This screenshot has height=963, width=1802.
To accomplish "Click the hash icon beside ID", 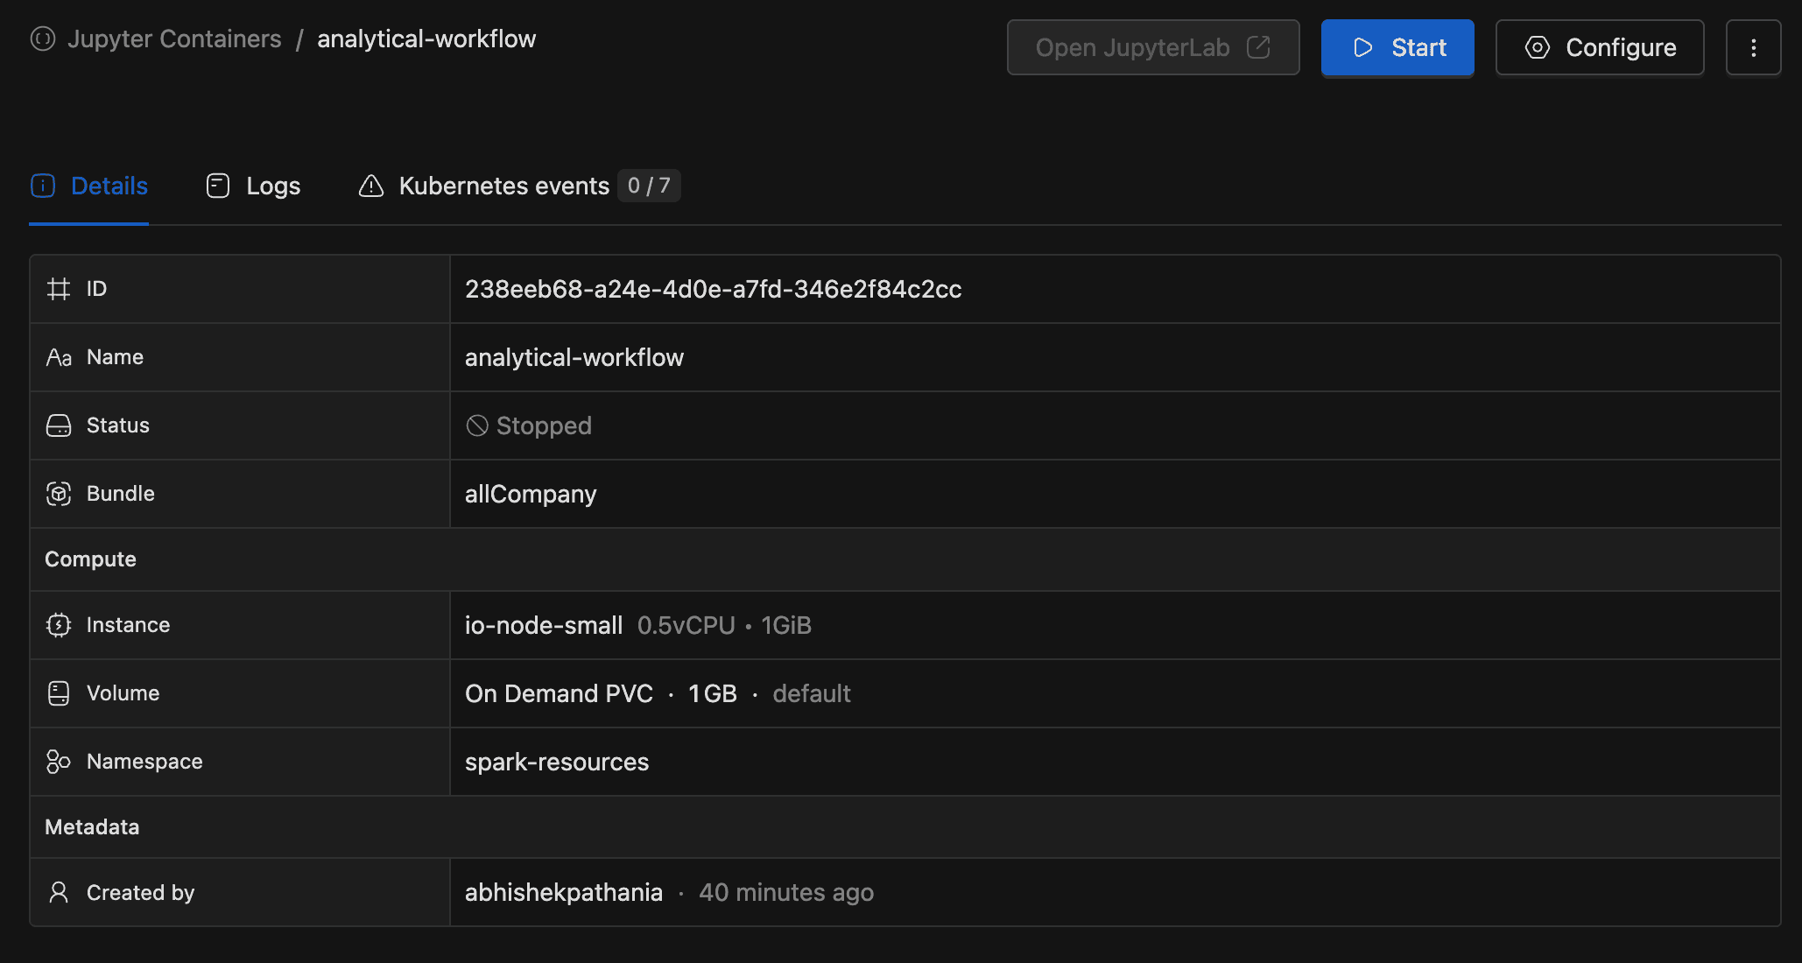I will coord(59,289).
